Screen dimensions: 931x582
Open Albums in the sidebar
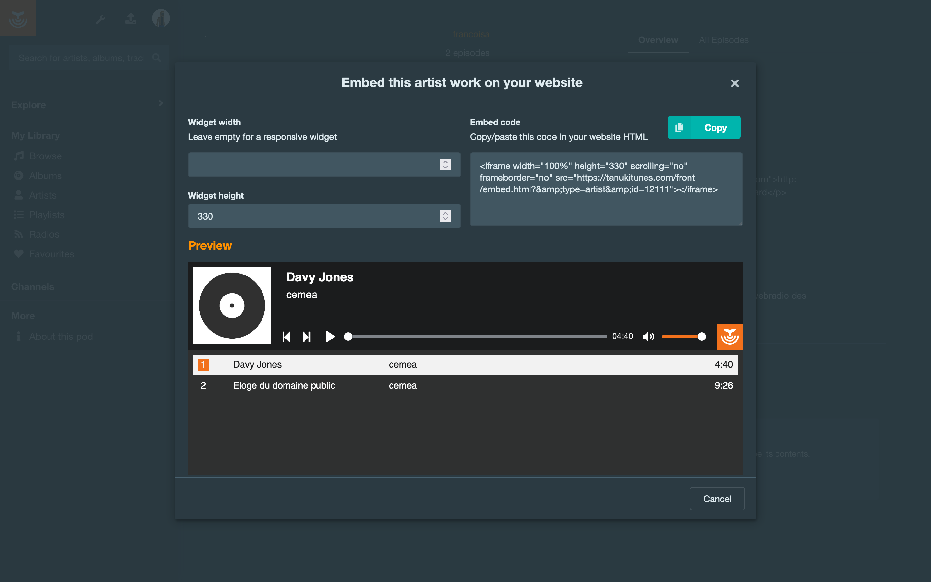point(45,176)
